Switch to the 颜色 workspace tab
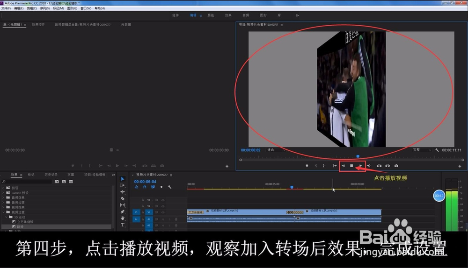 [211, 15]
